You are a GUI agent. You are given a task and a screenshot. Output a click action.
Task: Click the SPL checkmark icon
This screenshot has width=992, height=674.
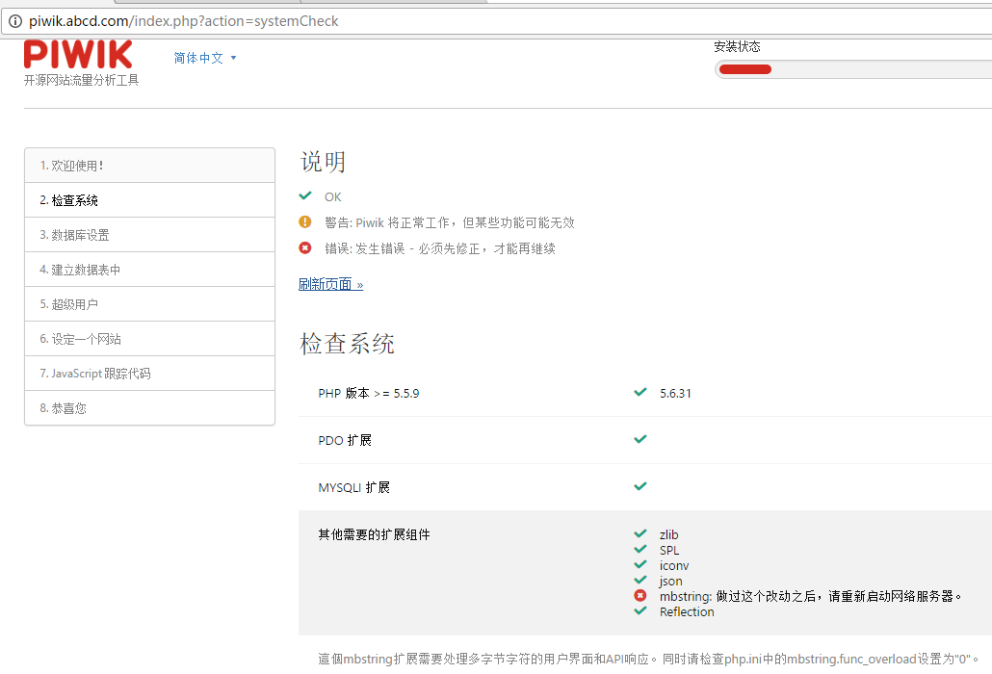640,549
